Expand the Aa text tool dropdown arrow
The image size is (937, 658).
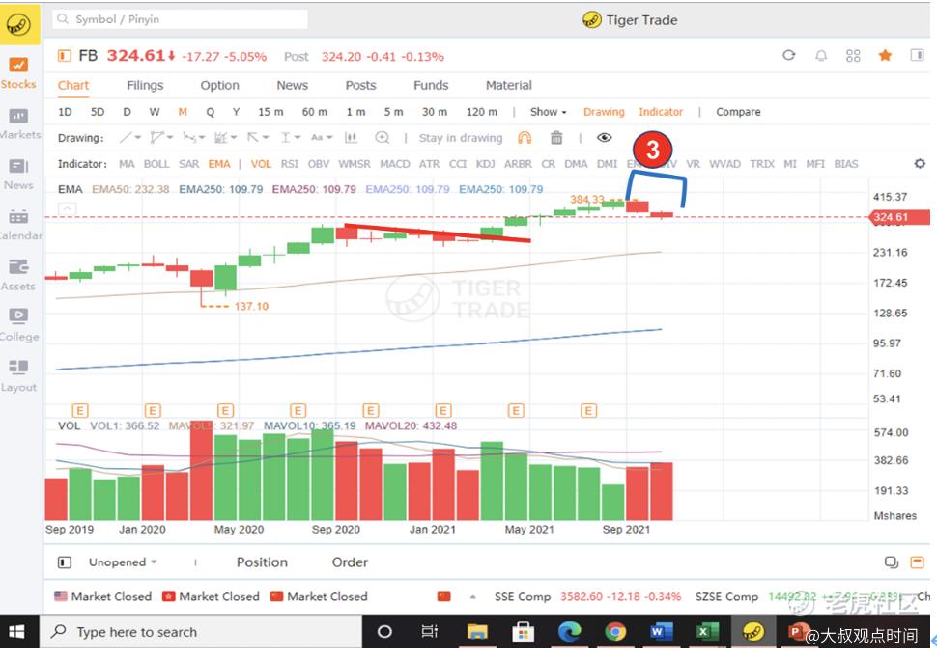pyautogui.click(x=329, y=138)
